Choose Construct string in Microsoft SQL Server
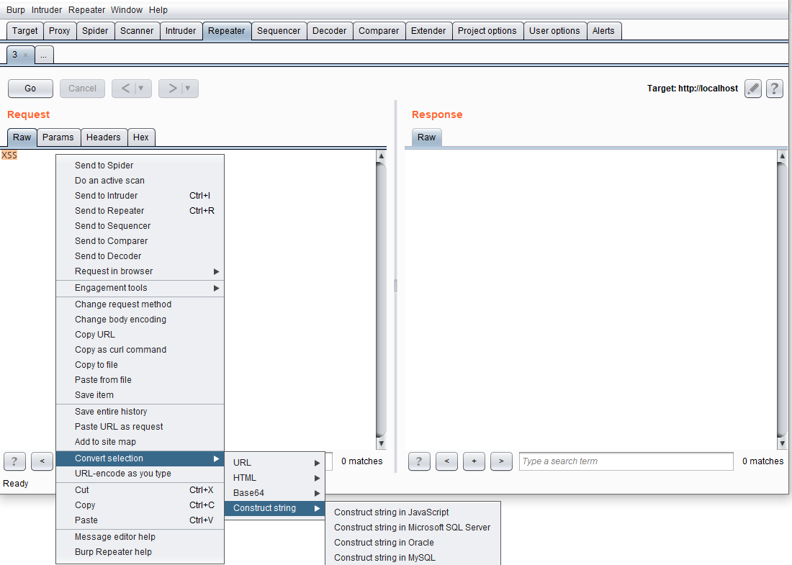This screenshot has width=792, height=565. coord(413,527)
